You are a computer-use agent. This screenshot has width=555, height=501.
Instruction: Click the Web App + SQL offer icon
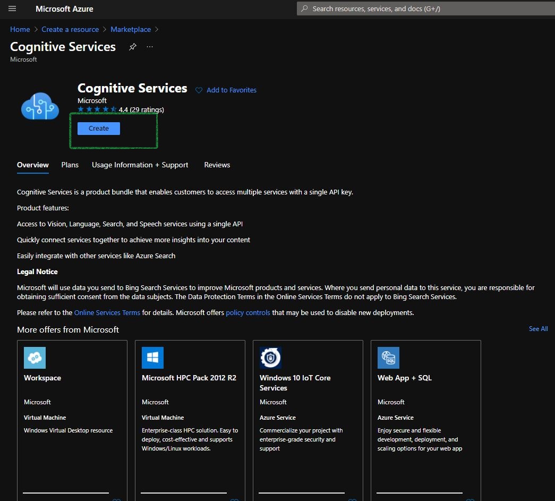[x=388, y=358]
